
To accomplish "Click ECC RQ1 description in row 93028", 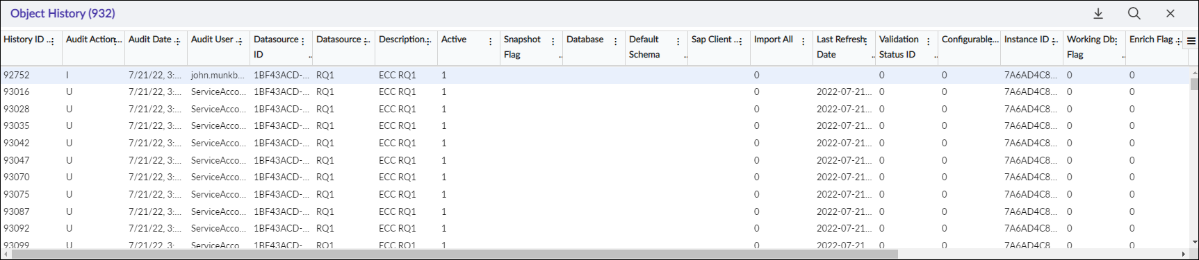I will coord(397,109).
